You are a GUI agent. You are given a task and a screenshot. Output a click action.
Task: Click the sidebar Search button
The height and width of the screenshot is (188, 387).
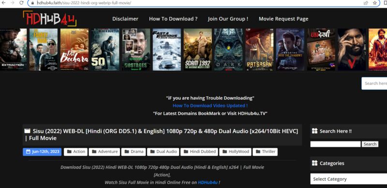[x=370, y=144]
